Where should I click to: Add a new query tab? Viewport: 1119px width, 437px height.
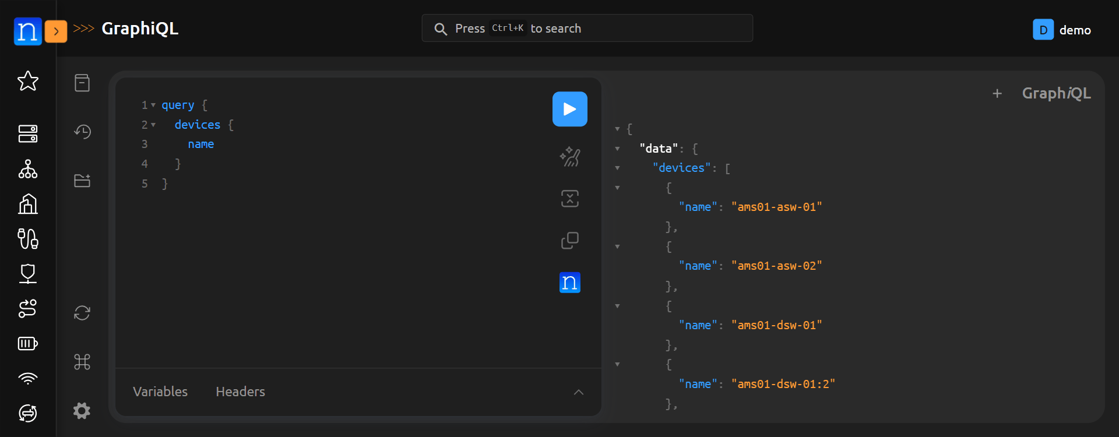[997, 93]
